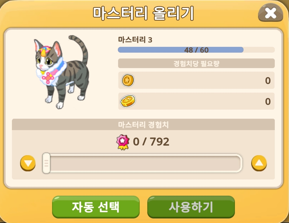
Task: Click the right end of the slider track
Action: [x=238, y=163]
